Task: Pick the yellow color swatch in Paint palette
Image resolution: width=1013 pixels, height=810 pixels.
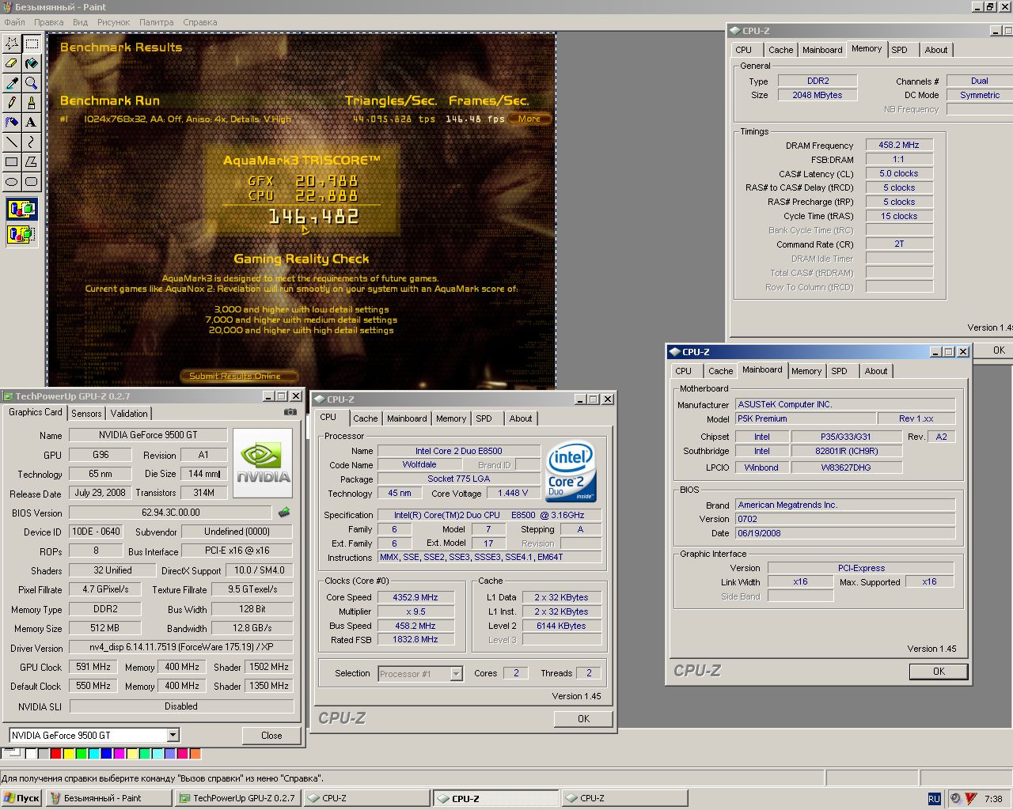Action: tap(68, 754)
